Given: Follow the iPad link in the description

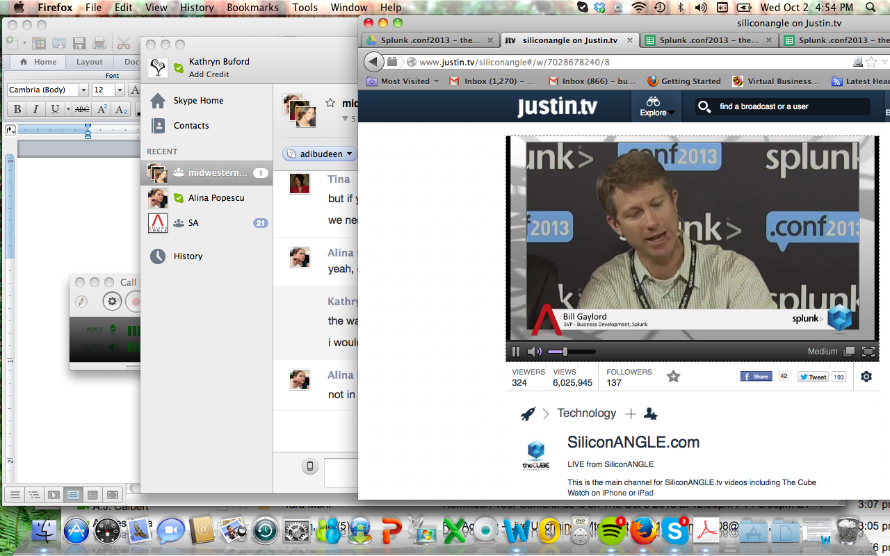Looking at the screenshot, I should (646, 493).
